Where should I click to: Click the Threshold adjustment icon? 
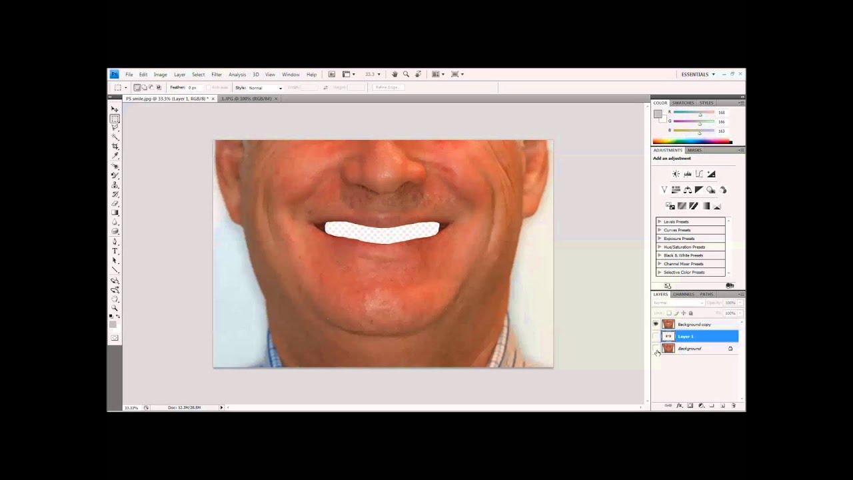(x=694, y=206)
